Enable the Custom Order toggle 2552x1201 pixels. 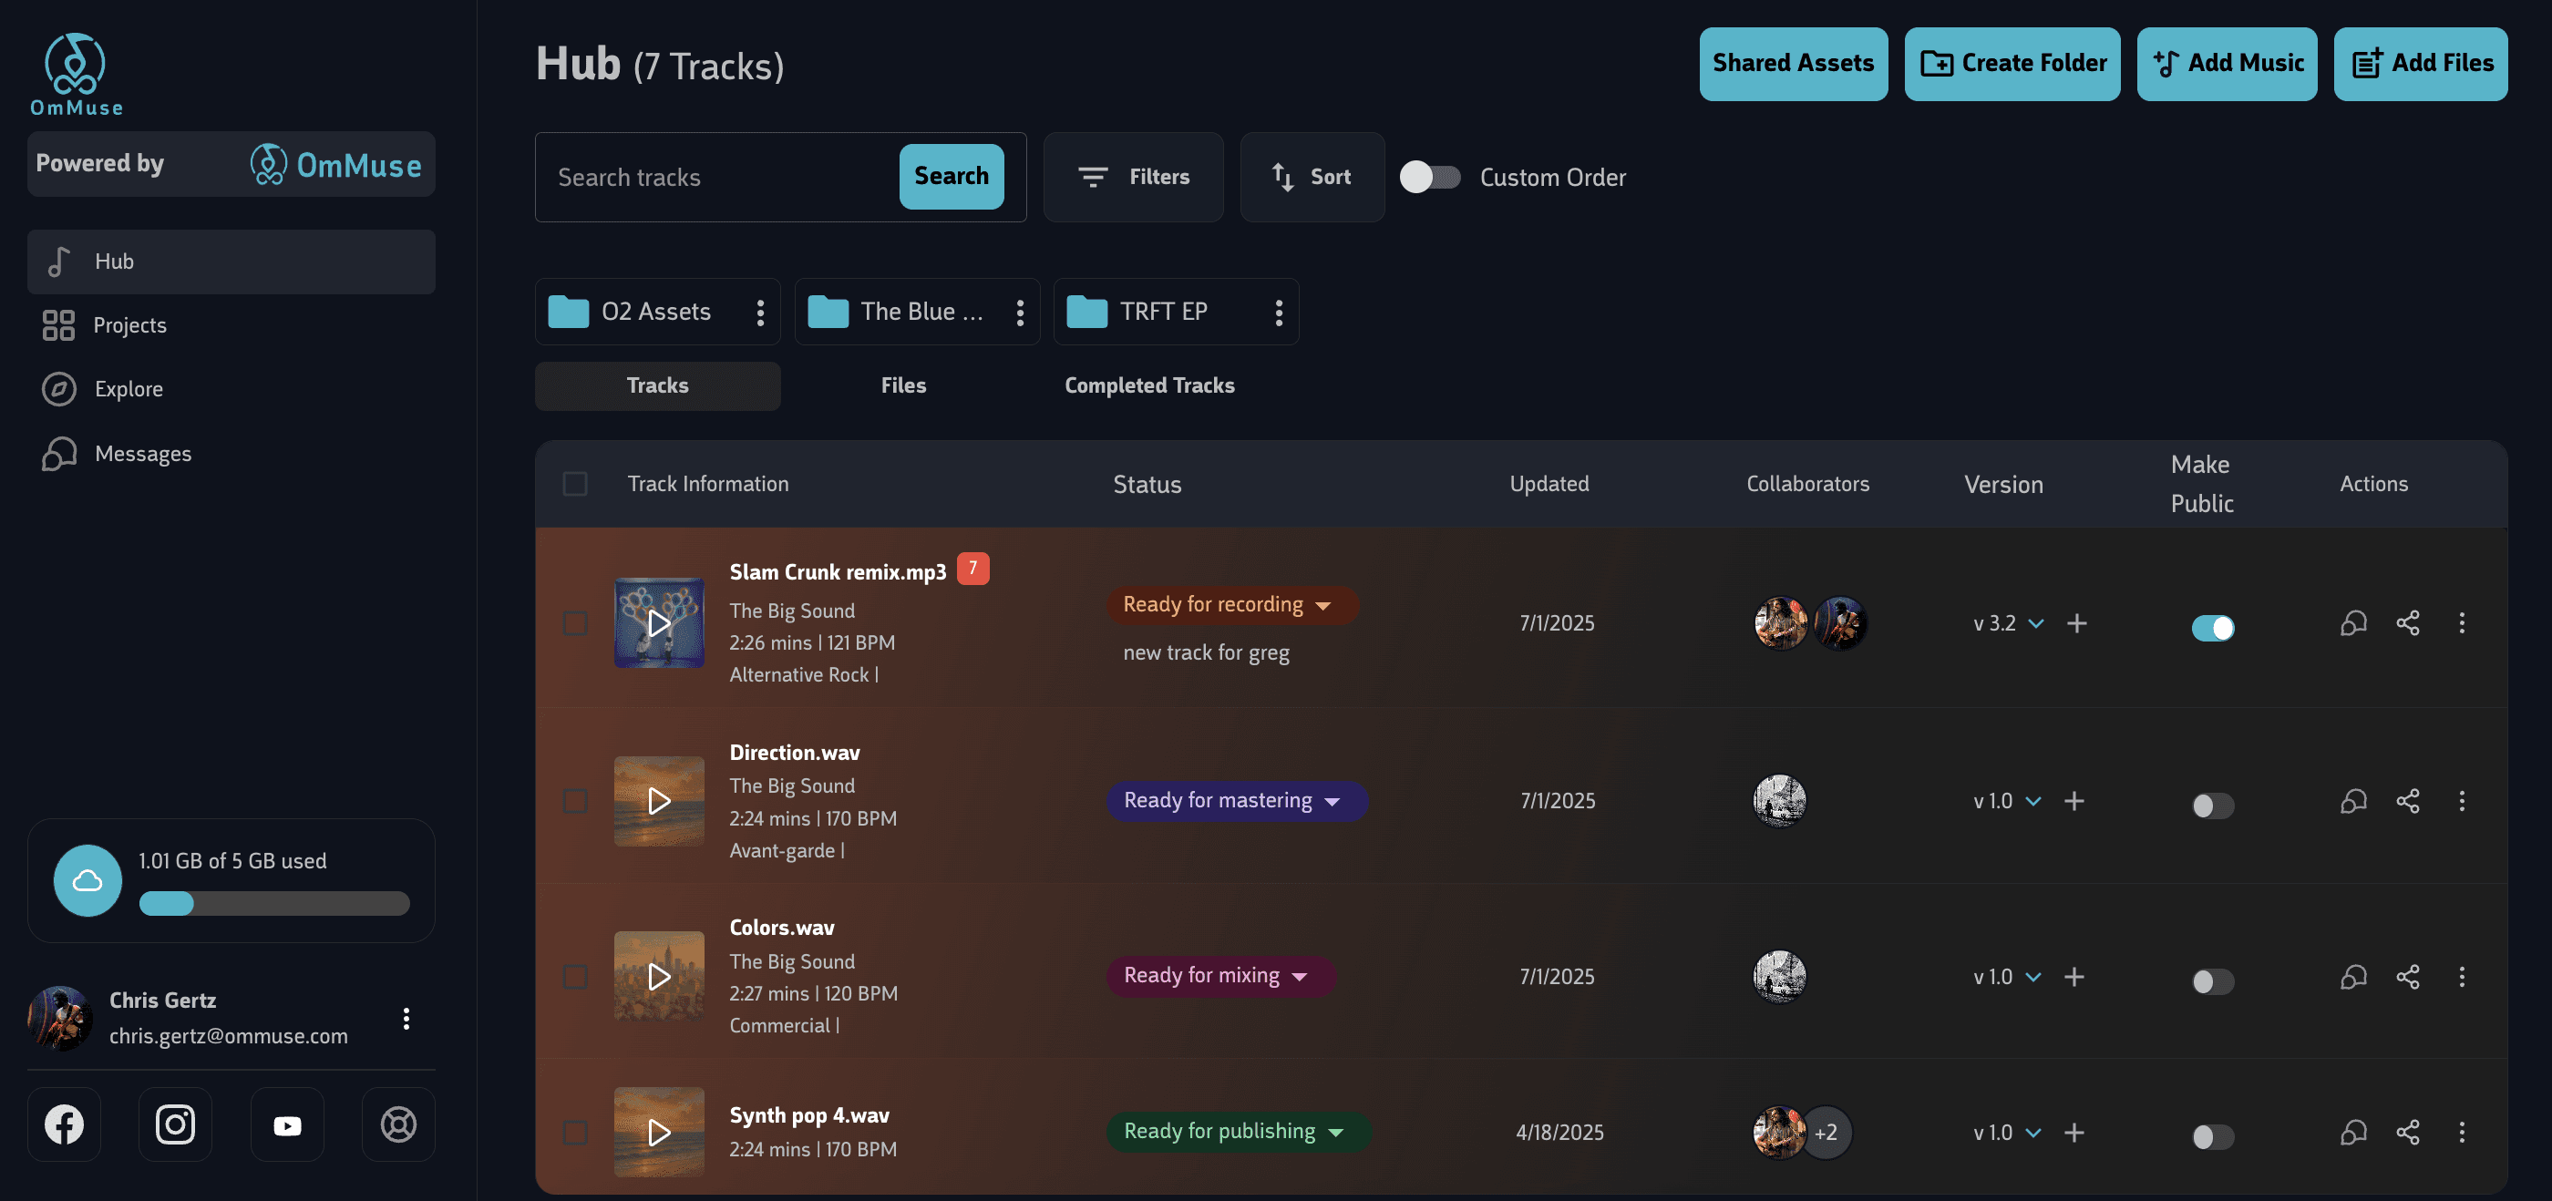click(x=1428, y=177)
